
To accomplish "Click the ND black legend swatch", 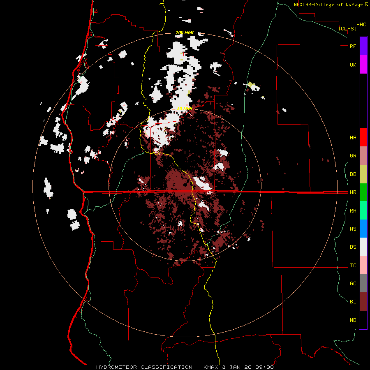I will coord(363,320).
